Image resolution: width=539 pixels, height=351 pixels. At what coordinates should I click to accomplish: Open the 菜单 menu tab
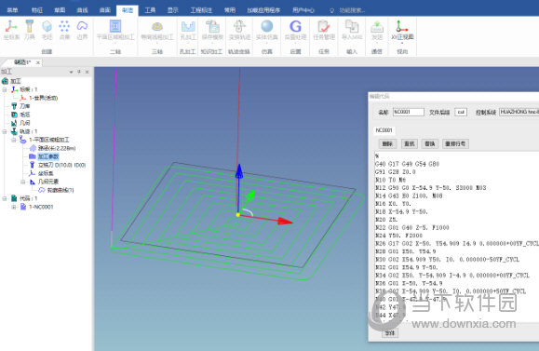(x=12, y=10)
